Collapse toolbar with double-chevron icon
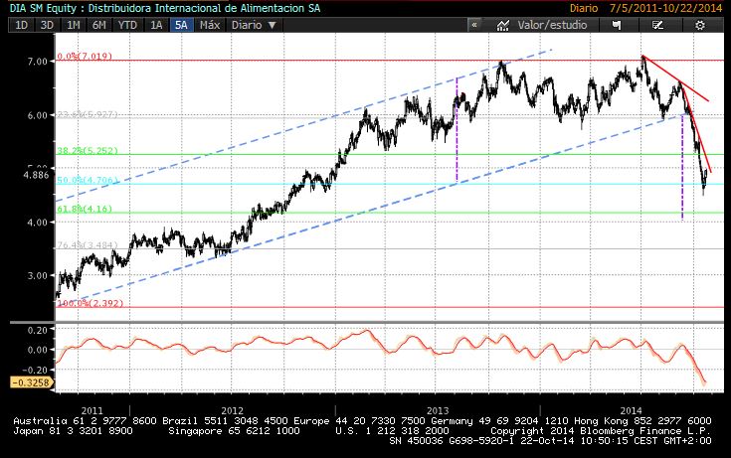Image resolution: width=731 pixels, height=458 pixels. coord(474,25)
